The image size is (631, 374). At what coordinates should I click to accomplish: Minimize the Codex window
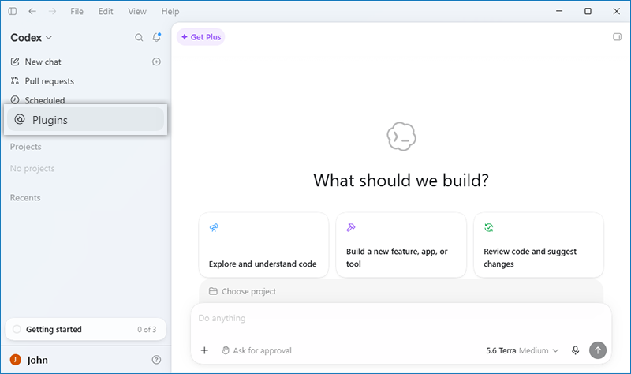pyautogui.click(x=559, y=11)
